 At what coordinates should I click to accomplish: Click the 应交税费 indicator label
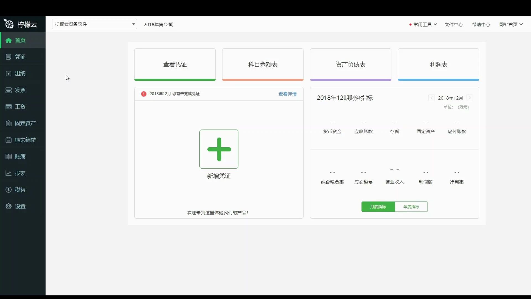click(363, 182)
